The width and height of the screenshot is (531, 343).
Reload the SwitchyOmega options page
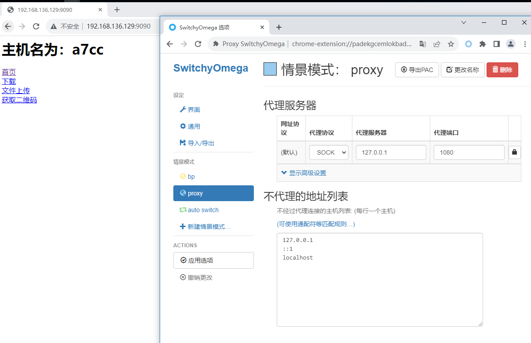pyautogui.click(x=198, y=44)
